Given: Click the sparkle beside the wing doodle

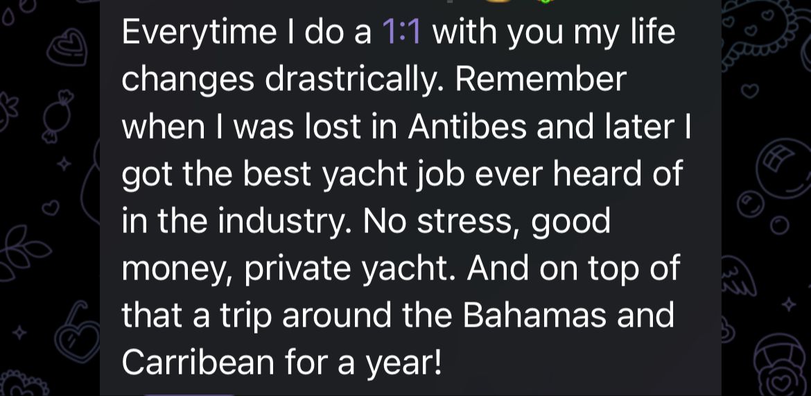Looking at the screenshot, I should pyautogui.click(x=789, y=304).
